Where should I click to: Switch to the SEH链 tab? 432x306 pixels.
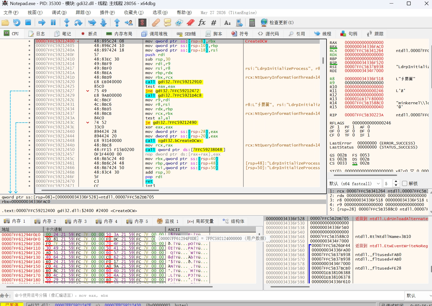(x=186, y=34)
